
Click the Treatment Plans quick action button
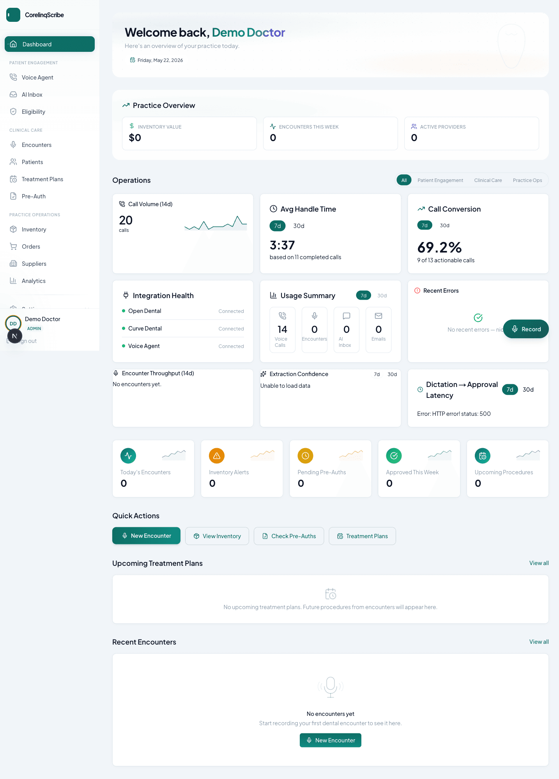tap(362, 536)
